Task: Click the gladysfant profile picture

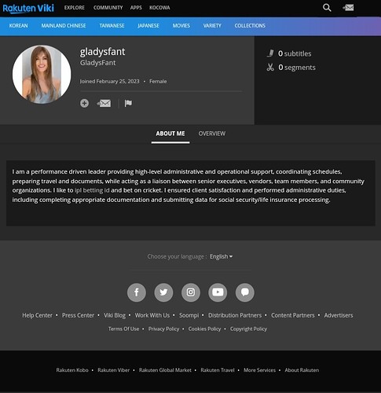Action: tap(42, 75)
